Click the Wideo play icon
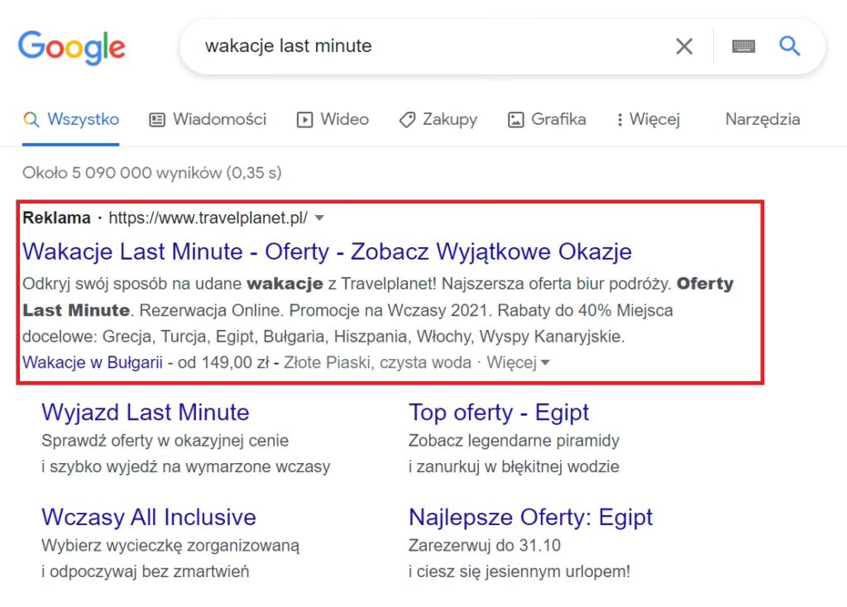The image size is (847, 607). click(x=305, y=120)
